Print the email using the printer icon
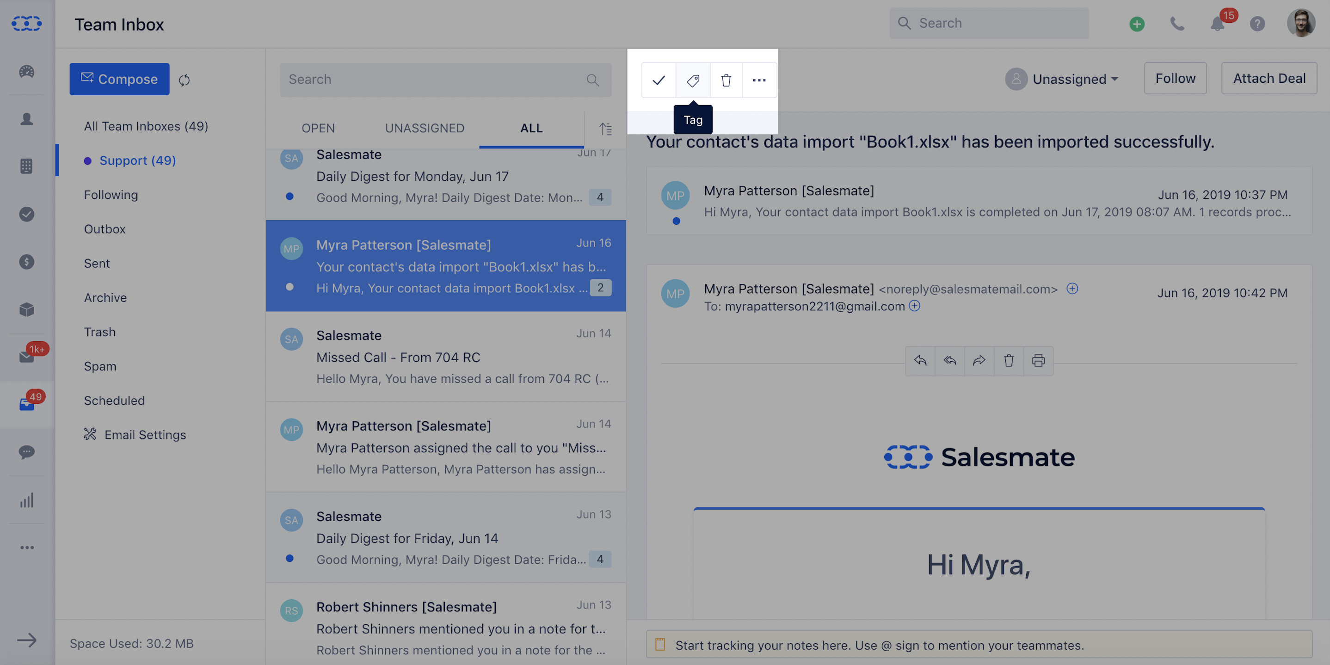 [1038, 360]
